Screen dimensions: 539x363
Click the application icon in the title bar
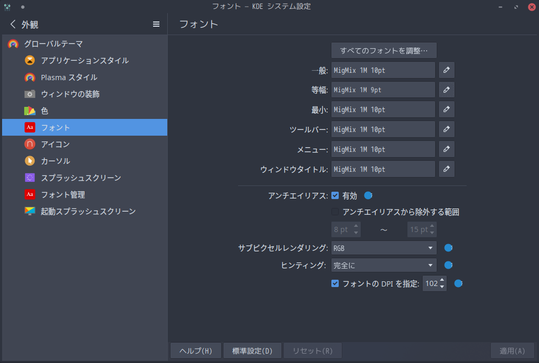point(7,7)
